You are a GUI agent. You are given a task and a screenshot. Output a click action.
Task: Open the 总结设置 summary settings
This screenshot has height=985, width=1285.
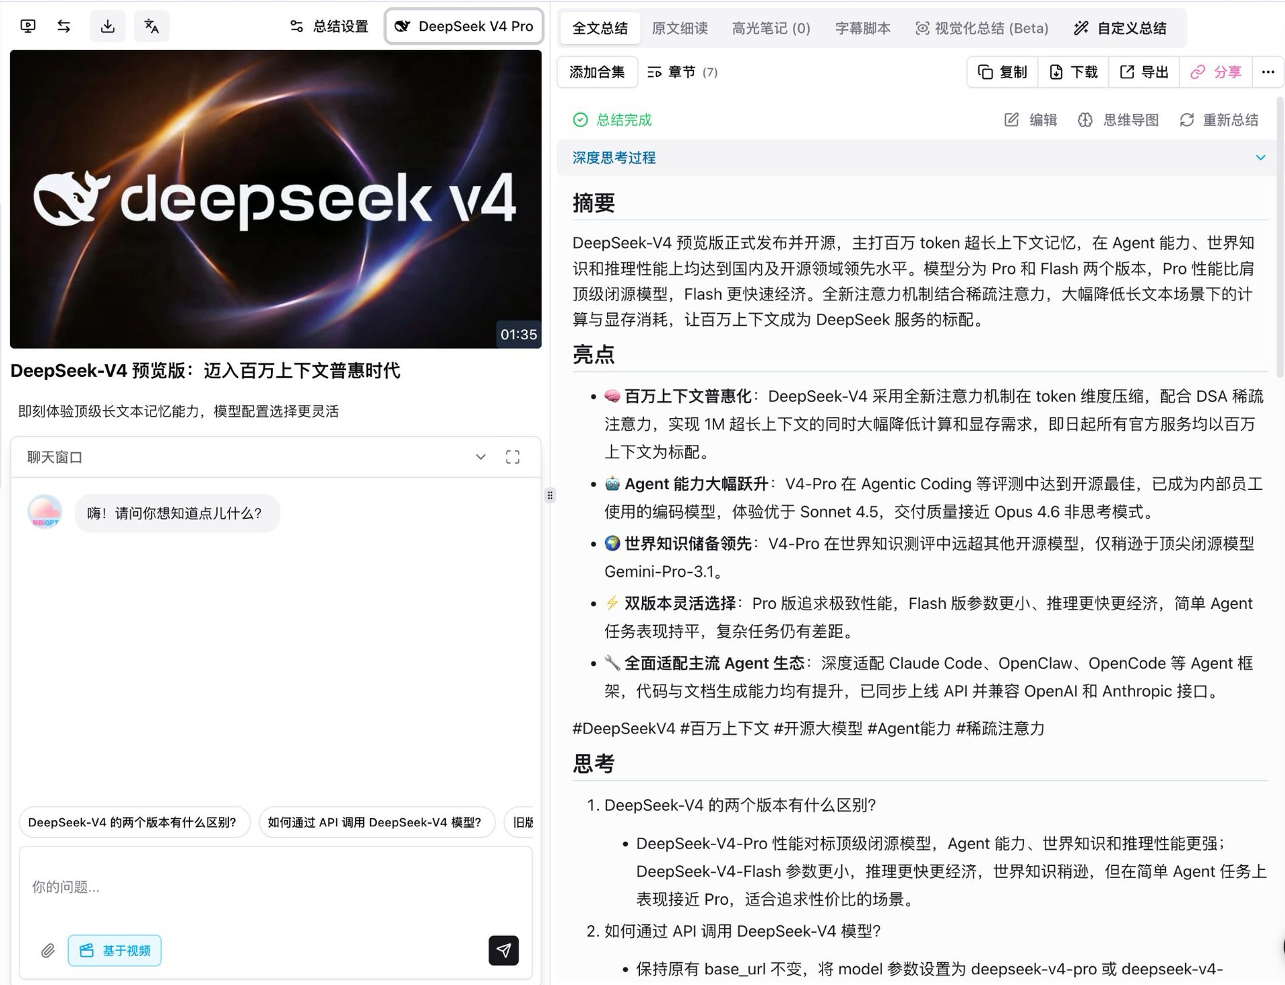click(x=329, y=26)
